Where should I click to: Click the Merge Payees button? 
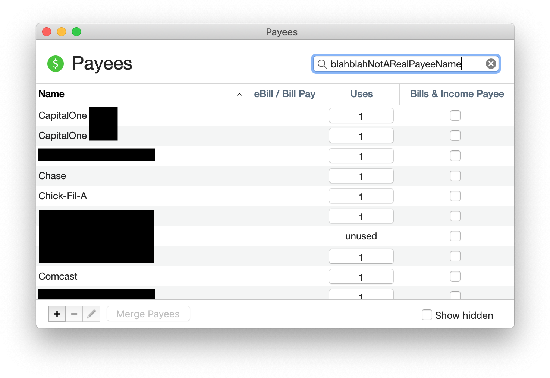[148, 314]
